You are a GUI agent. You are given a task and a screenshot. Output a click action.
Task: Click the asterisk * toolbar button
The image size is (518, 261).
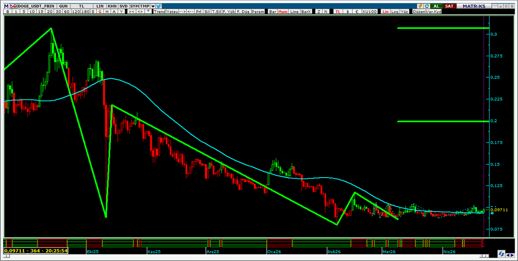[148, 12]
